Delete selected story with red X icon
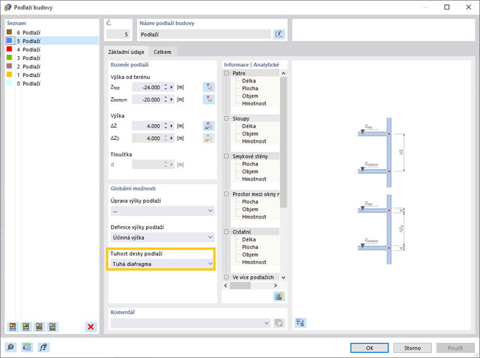 [91, 327]
